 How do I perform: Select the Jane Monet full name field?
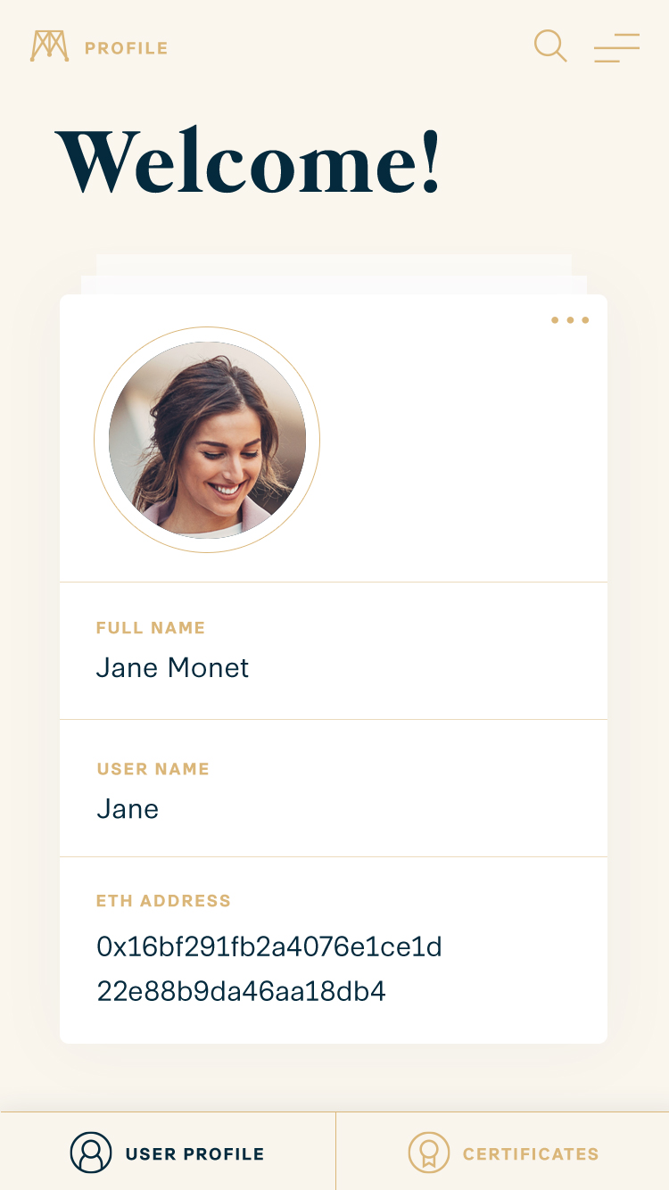[x=173, y=668]
